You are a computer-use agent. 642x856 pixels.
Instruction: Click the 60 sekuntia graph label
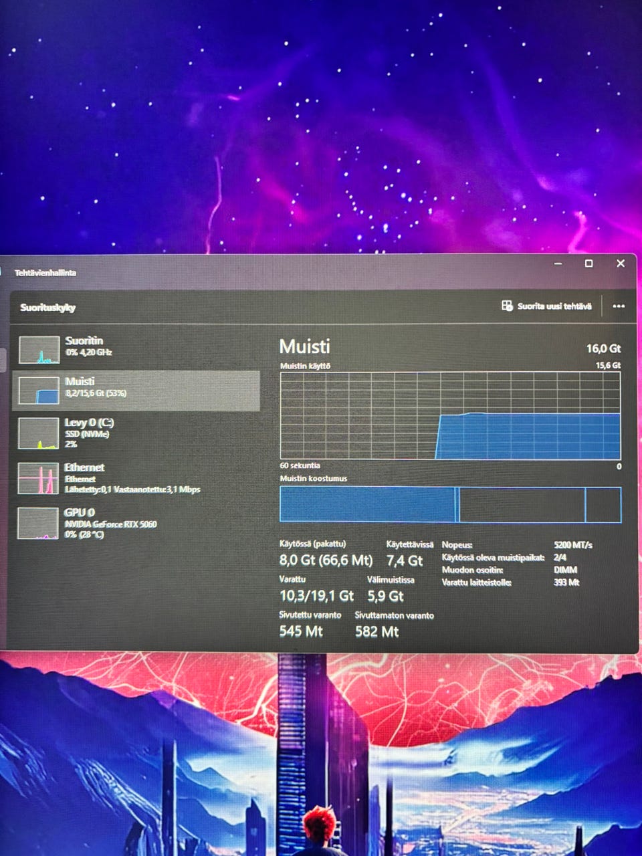coord(300,465)
